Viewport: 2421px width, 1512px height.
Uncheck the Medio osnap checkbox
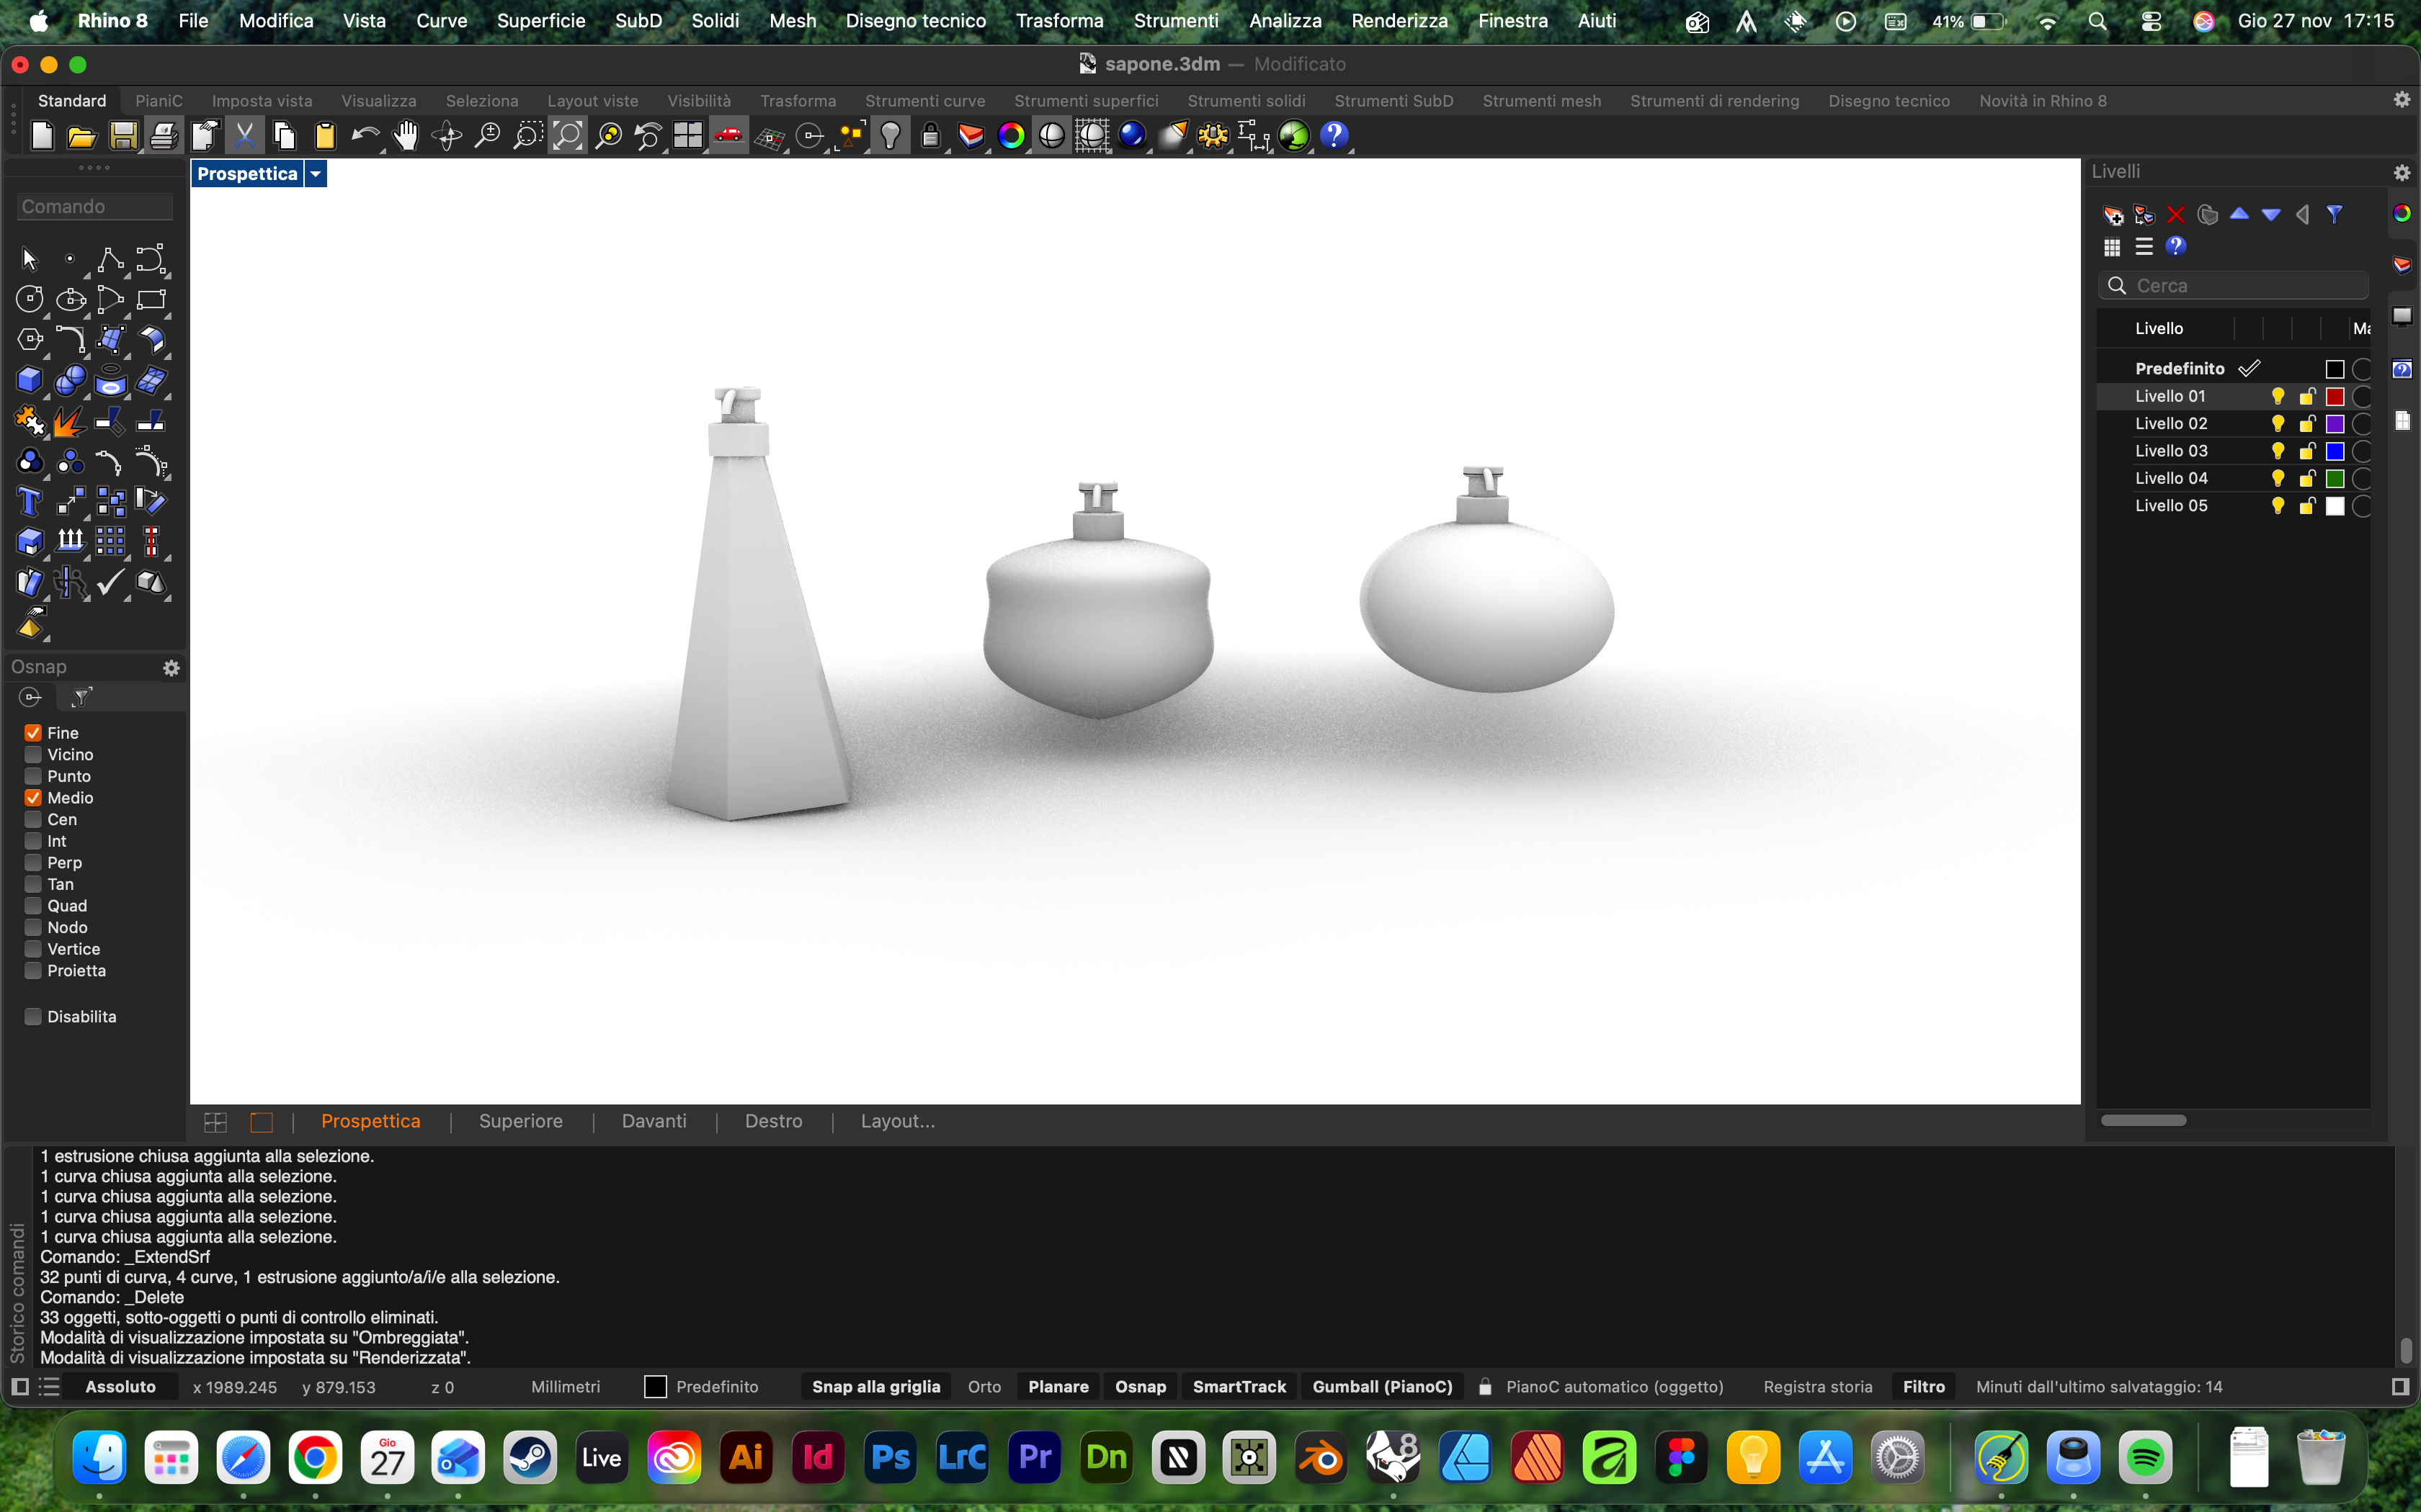click(33, 798)
